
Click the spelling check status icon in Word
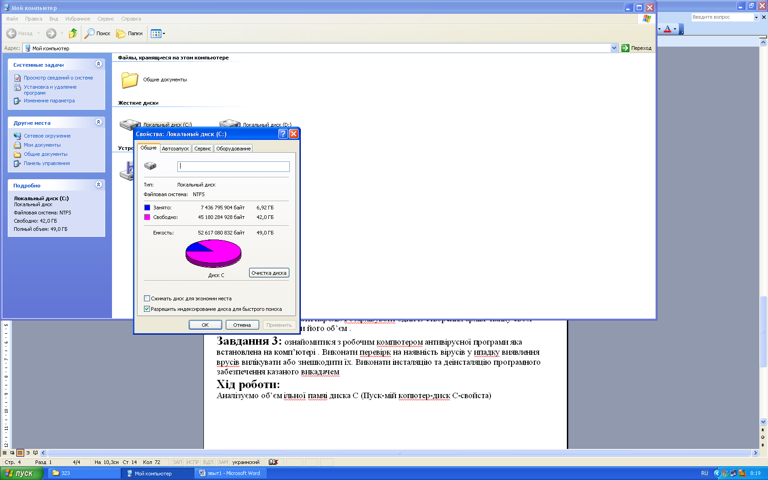tap(273, 462)
